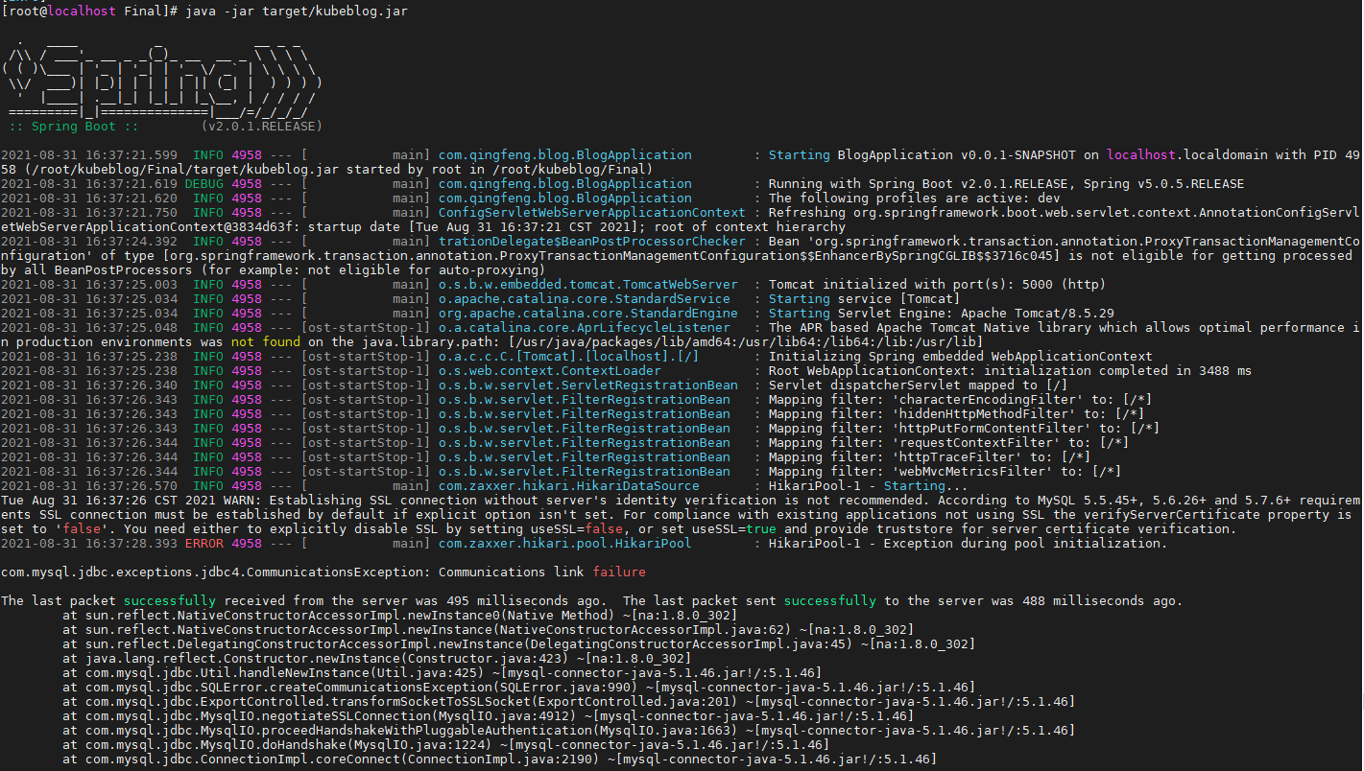The image size is (1364, 771).
Task: Click logger 'com.zaxxer.hikari.HikariDataSource'
Action: coord(568,485)
